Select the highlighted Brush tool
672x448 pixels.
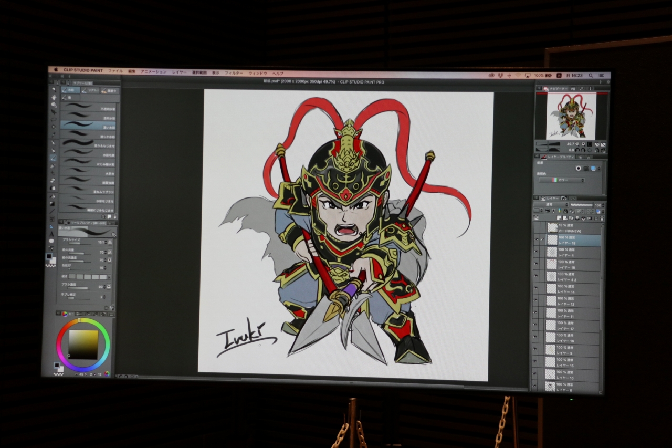click(x=53, y=158)
